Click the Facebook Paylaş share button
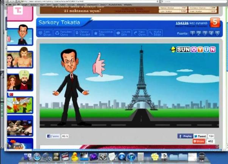This screenshot has width=228, height=164. click(185, 136)
